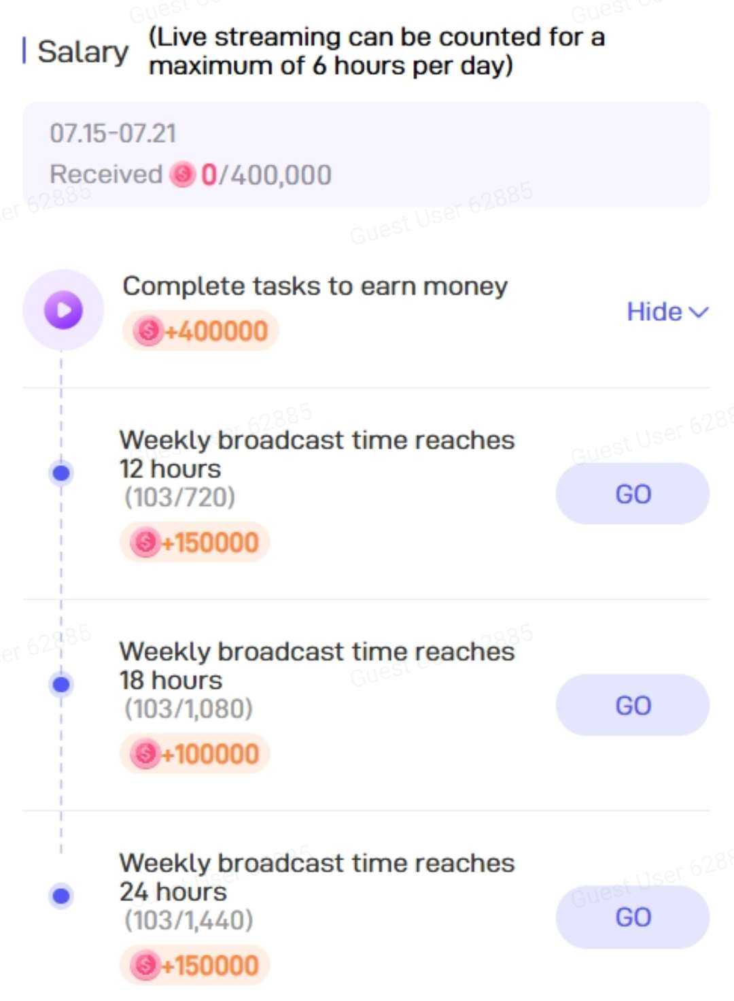Click the coin icon next to Received 0/400,000
The height and width of the screenshot is (1001, 734).
coord(182,175)
